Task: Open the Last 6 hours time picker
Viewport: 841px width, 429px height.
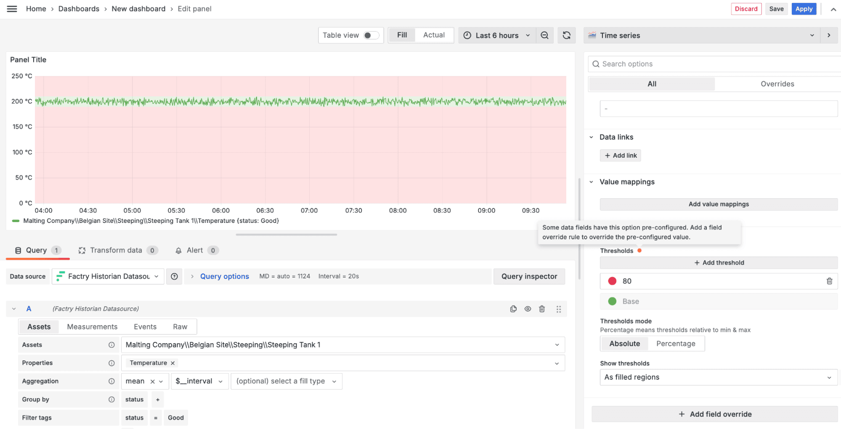Action: point(497,35)
